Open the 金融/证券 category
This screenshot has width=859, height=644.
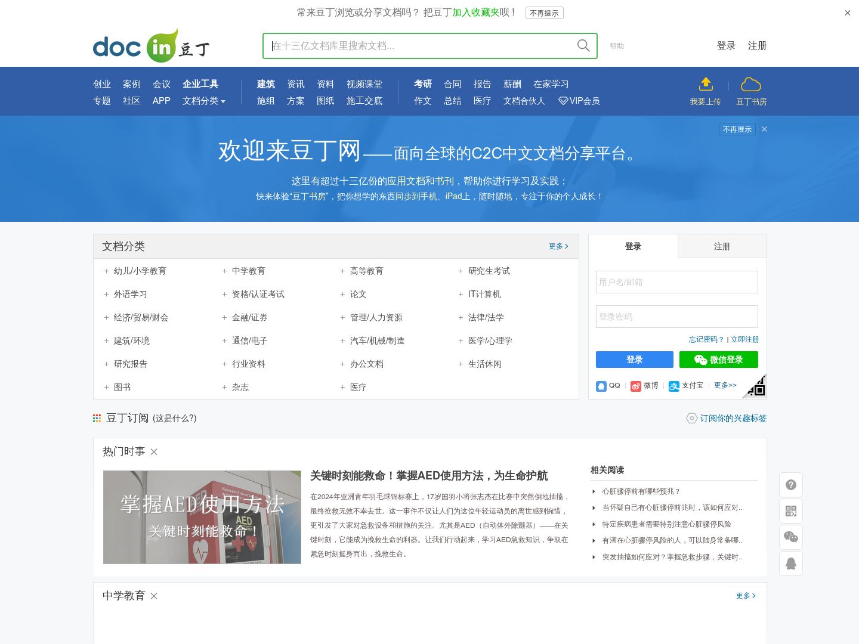(x=250, y=318)
